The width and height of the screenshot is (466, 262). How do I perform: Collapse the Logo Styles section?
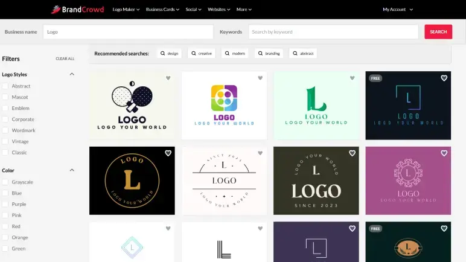(x=72, y=74)
